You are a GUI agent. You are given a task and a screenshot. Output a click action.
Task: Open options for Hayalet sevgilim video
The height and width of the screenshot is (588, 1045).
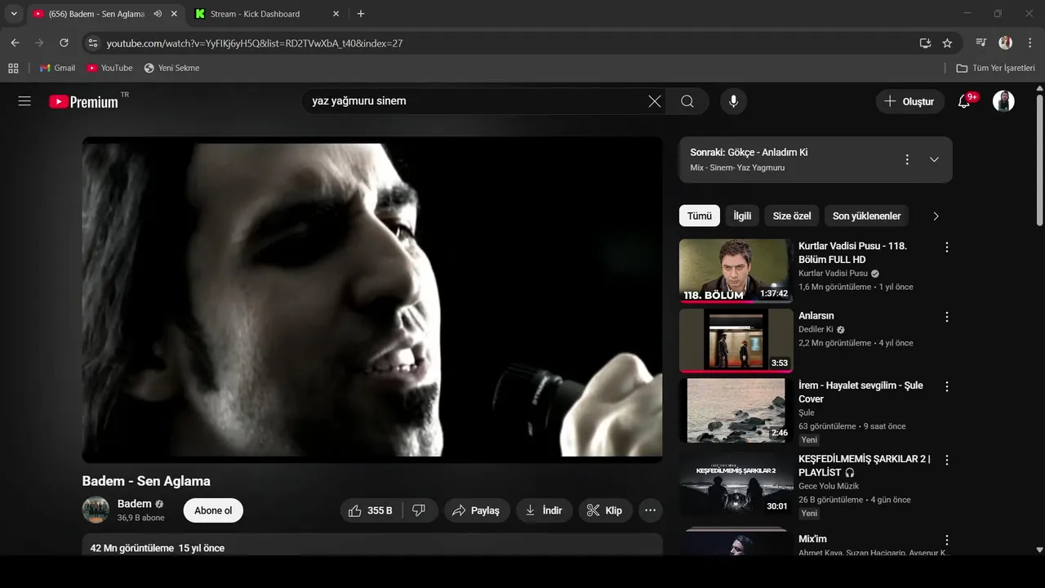pyautogui.click(x=947, y=386)
